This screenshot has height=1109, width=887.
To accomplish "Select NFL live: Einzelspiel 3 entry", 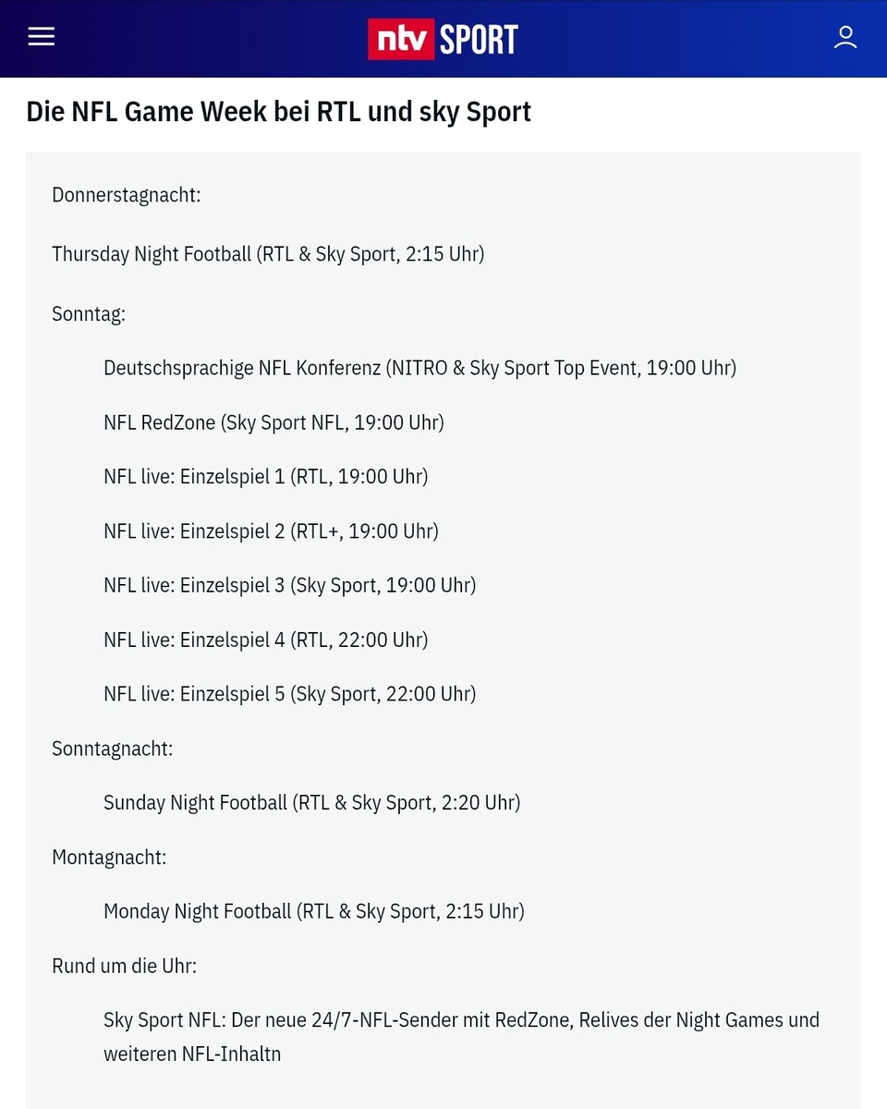I will [290, 585].
